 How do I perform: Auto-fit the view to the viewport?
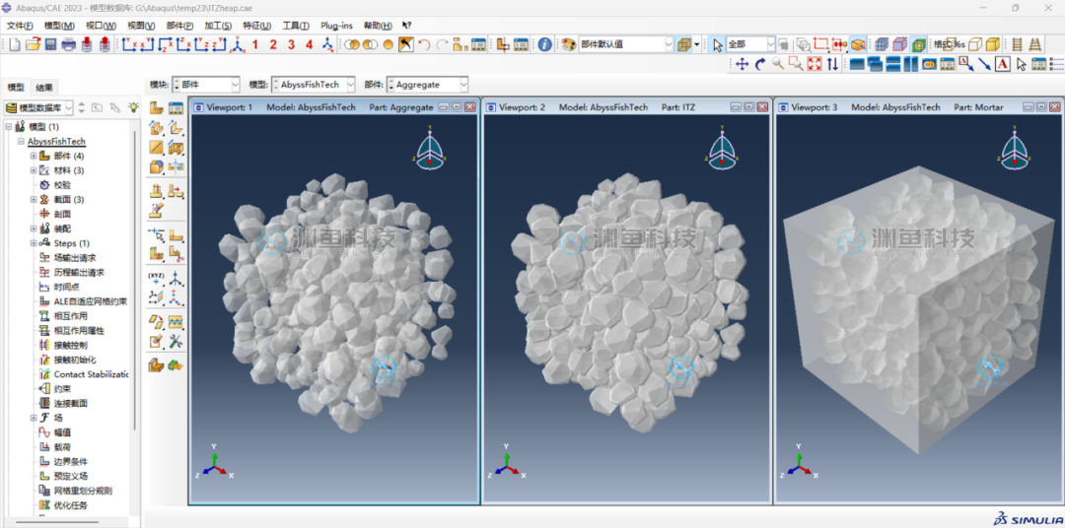[x=814, y=64]
